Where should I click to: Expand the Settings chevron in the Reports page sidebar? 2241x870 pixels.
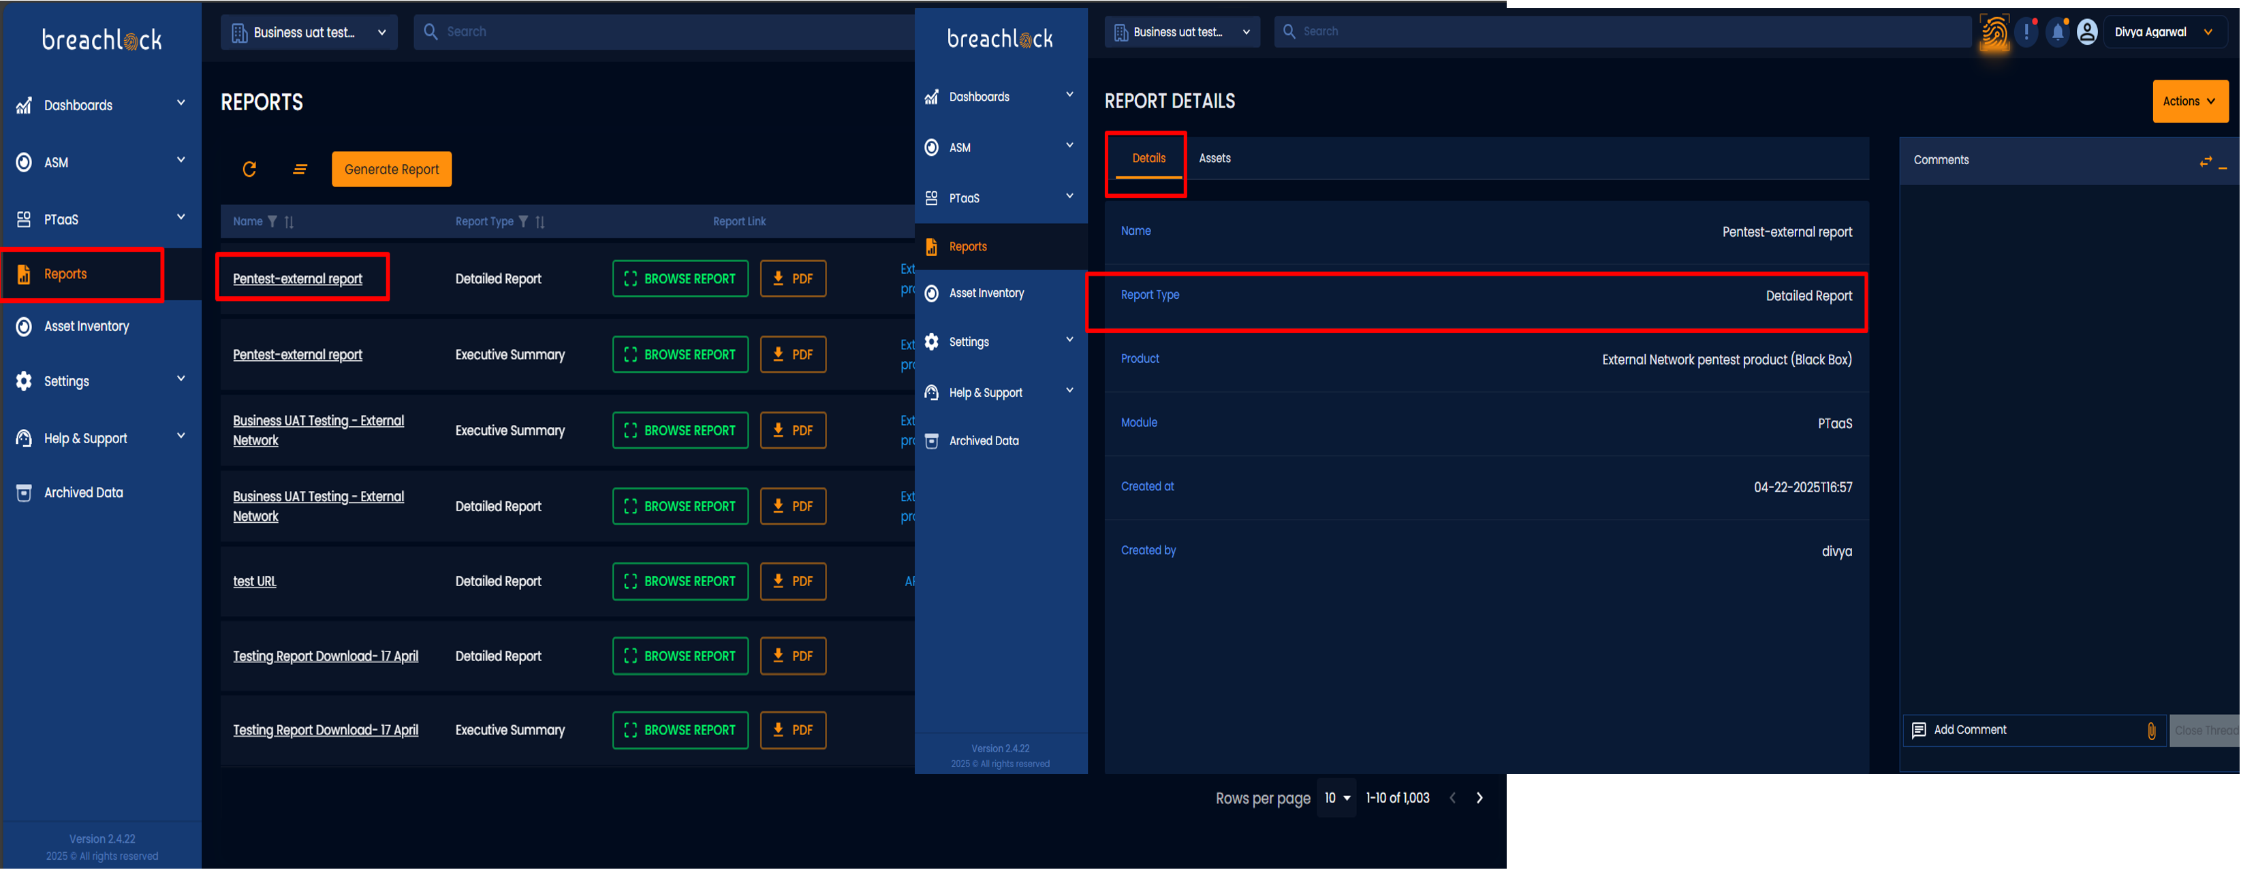[x=181, y=379]
